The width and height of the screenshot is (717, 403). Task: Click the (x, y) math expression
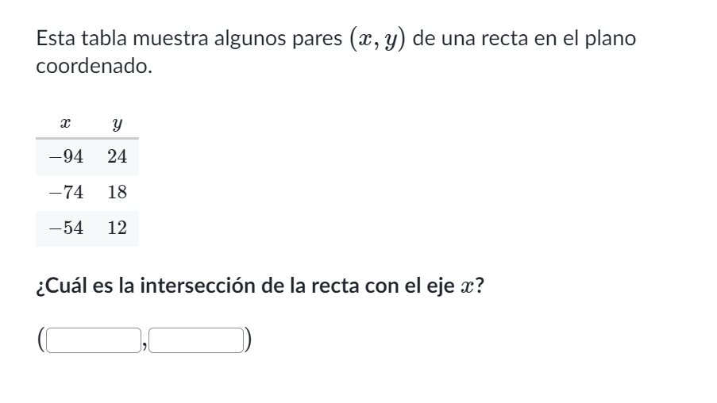point(377,38)
